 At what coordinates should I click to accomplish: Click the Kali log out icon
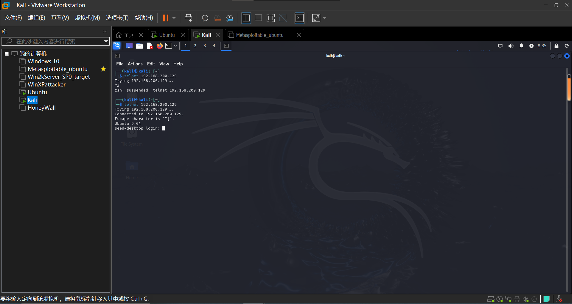(567, 46)
